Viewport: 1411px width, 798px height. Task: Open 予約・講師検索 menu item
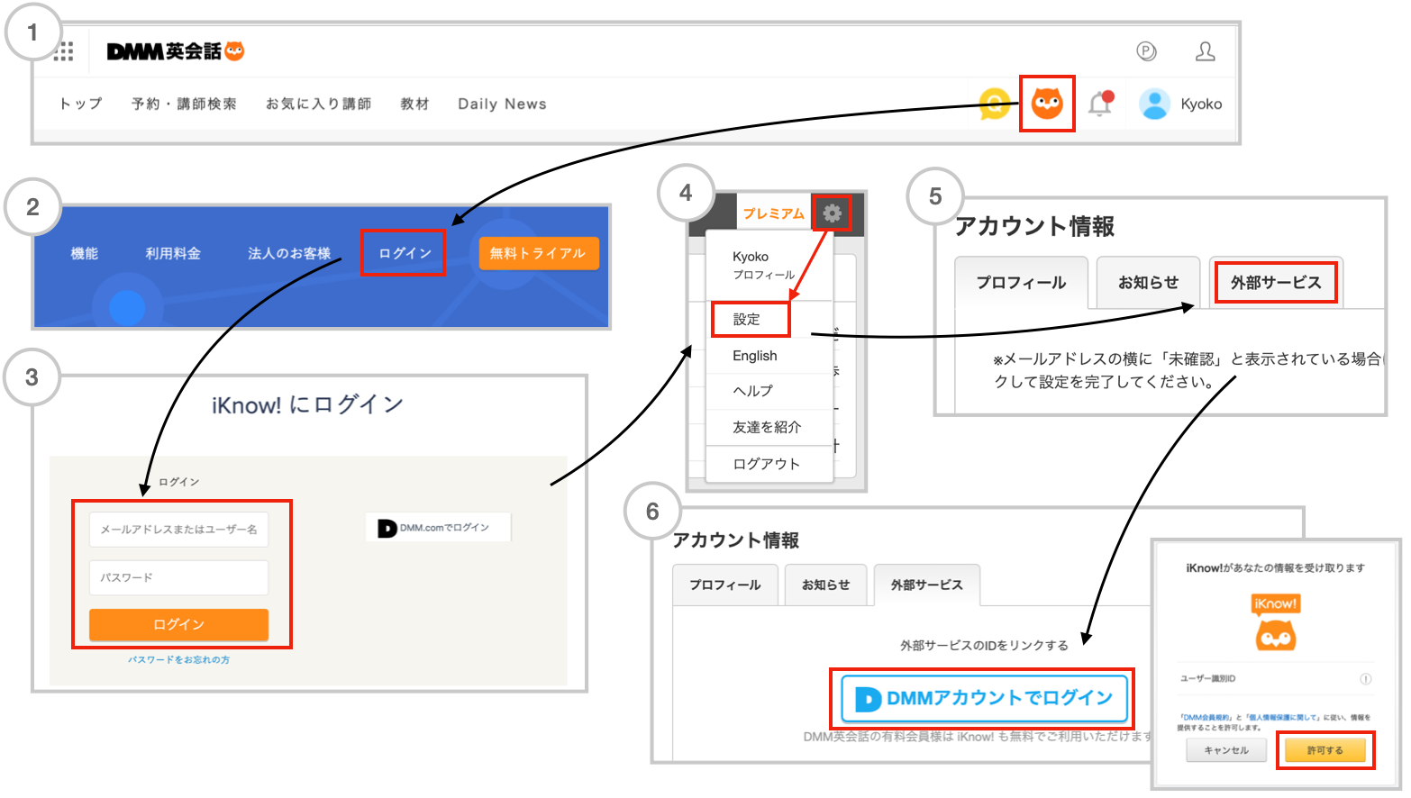pyautogui.click(x=184, y=104)
